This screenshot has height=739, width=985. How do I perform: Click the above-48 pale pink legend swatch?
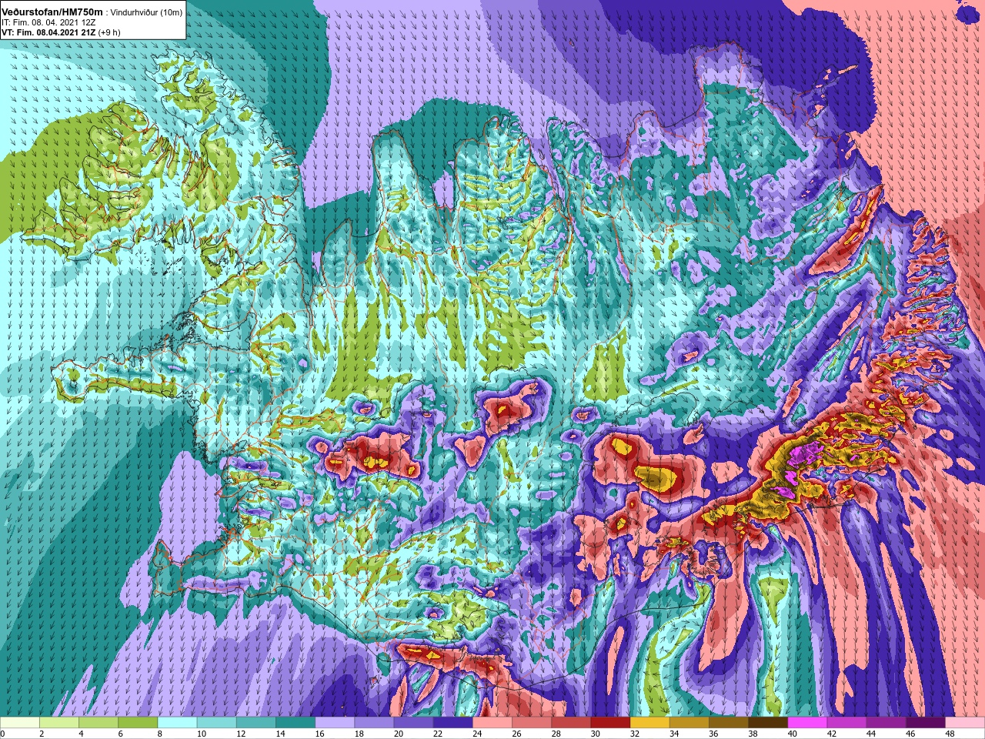point(963,723)
